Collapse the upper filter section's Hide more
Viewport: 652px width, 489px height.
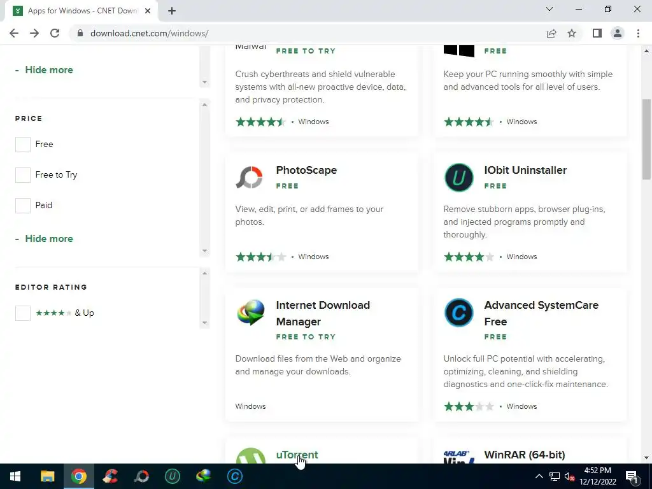48,70
